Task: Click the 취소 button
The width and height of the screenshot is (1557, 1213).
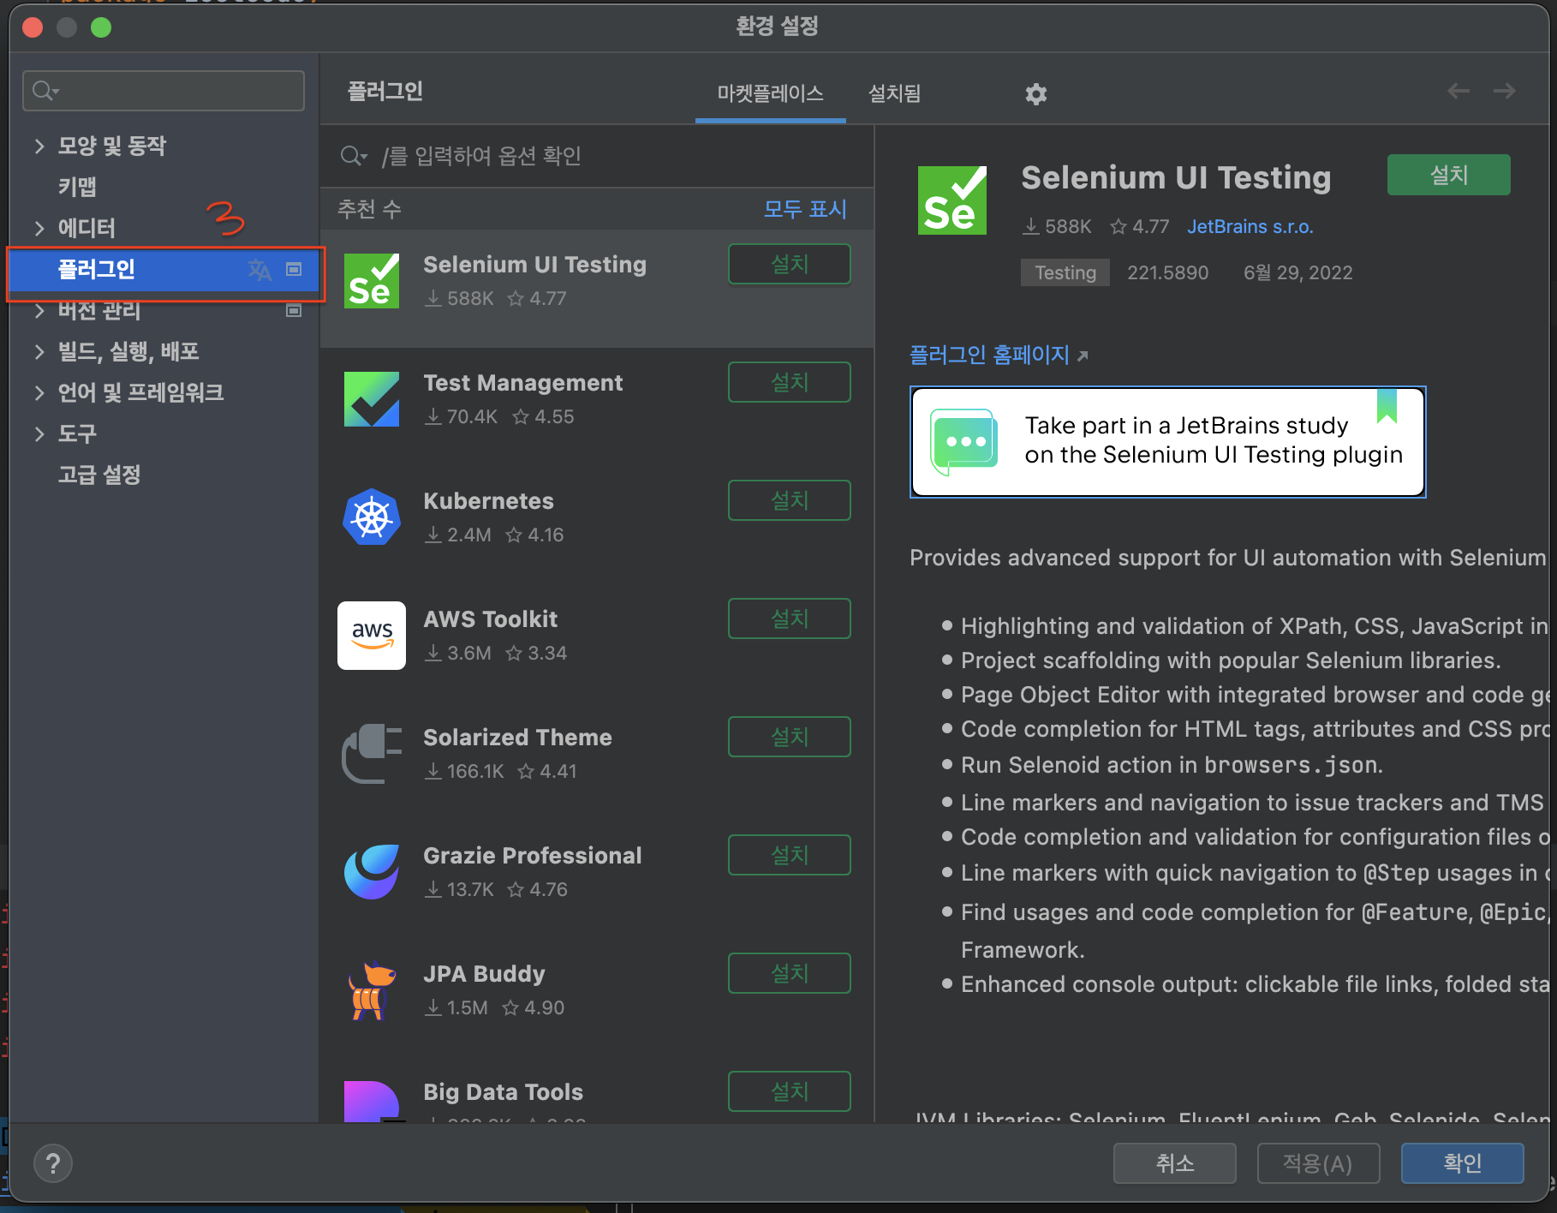Action: pyautogui.click(x=1174, y=1163)
